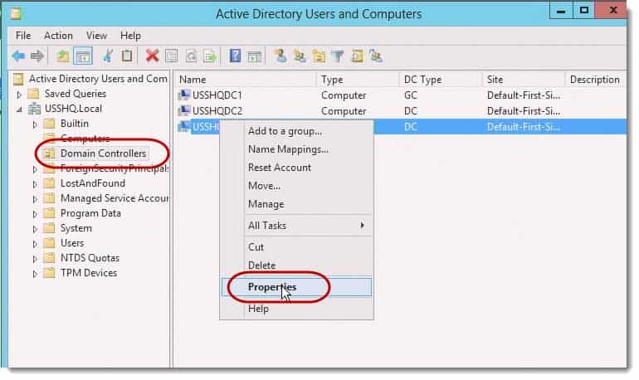Click the funnel Filter Options icon
Viewport: 639px width, 380px height.
click(x=338, y=56)
